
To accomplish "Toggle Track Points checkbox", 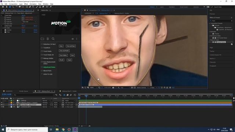I will (42, 51).
